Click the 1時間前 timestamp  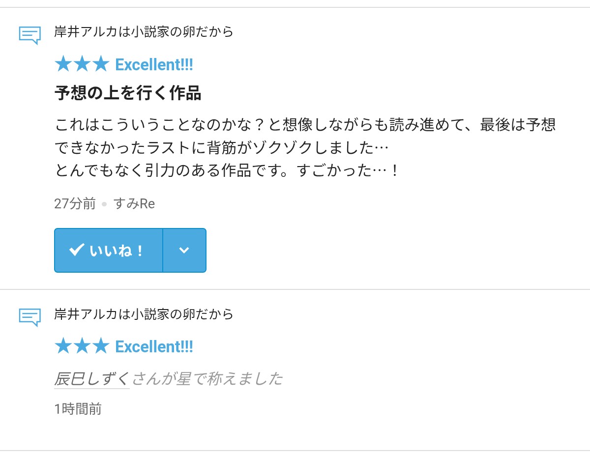(x=78, y=409)
